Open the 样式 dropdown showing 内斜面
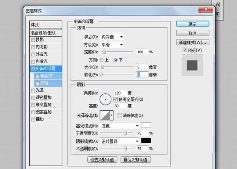Viewport: 237px width, 169px height. [113, 36]
